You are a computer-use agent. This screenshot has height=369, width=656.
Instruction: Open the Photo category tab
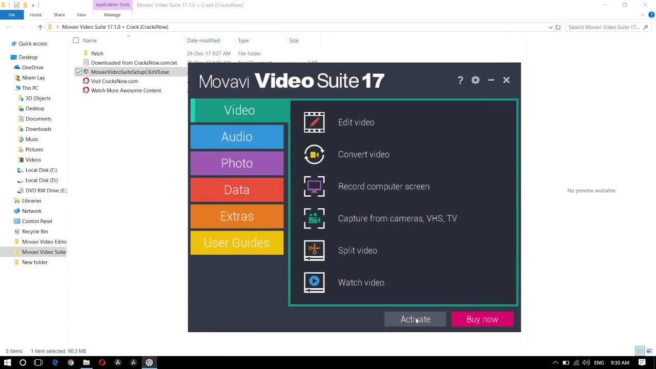(x=237, y=163)
